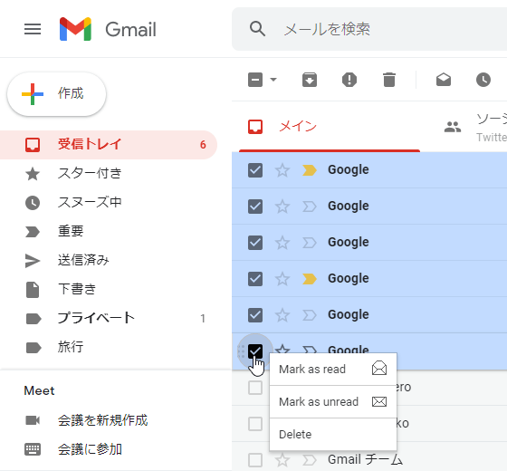Toggle importance marker on second Google mail
Viewport: 507px width, 471px height.
(310, 207)
